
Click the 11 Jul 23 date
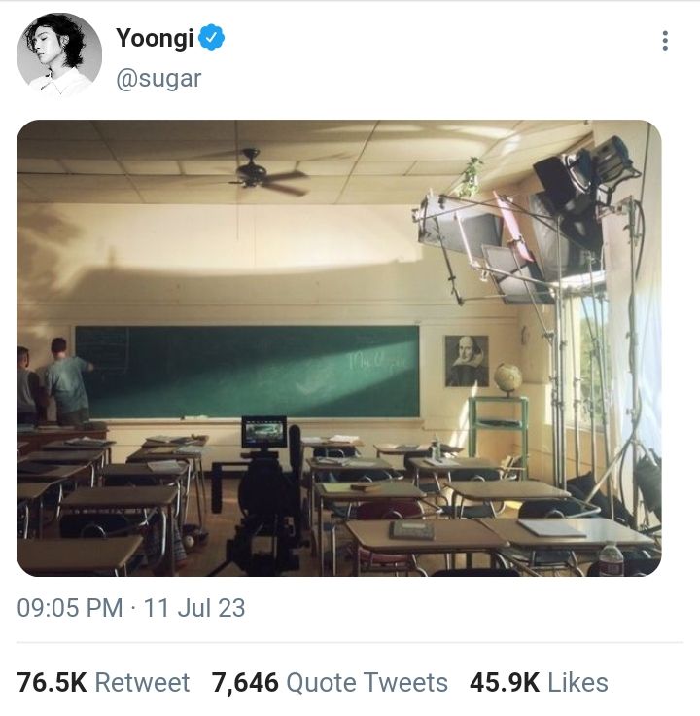click(194, 609)
